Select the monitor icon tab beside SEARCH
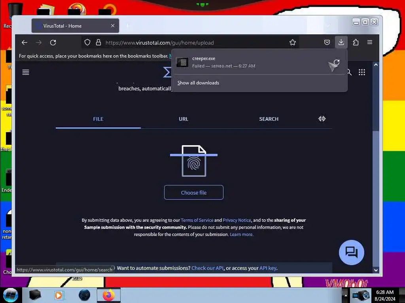This screenshot has height=303, width=405. pos(322,118)
